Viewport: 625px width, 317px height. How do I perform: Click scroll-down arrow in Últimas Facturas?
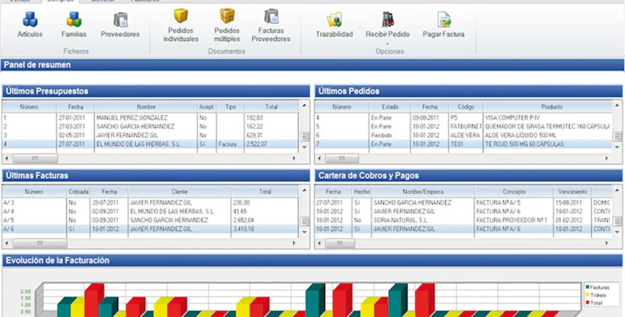[305, 232]
